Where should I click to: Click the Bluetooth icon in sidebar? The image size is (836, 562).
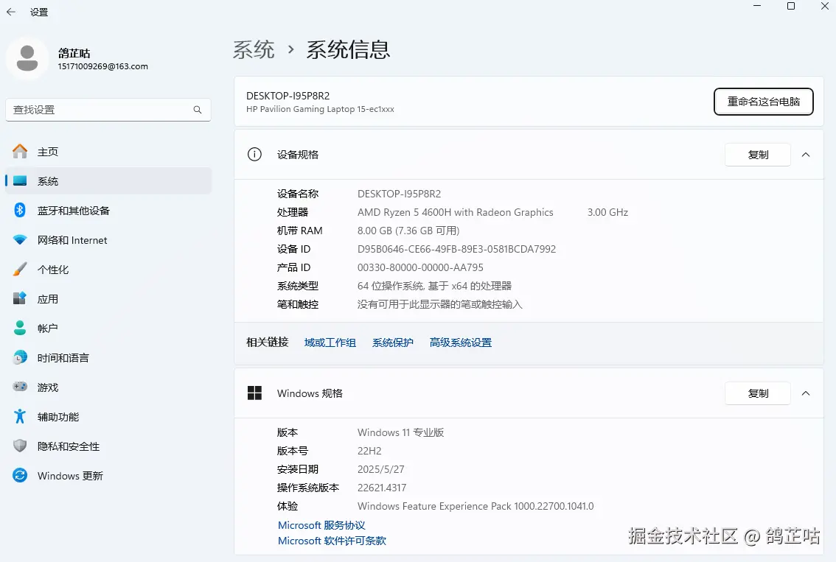(20, 210)
